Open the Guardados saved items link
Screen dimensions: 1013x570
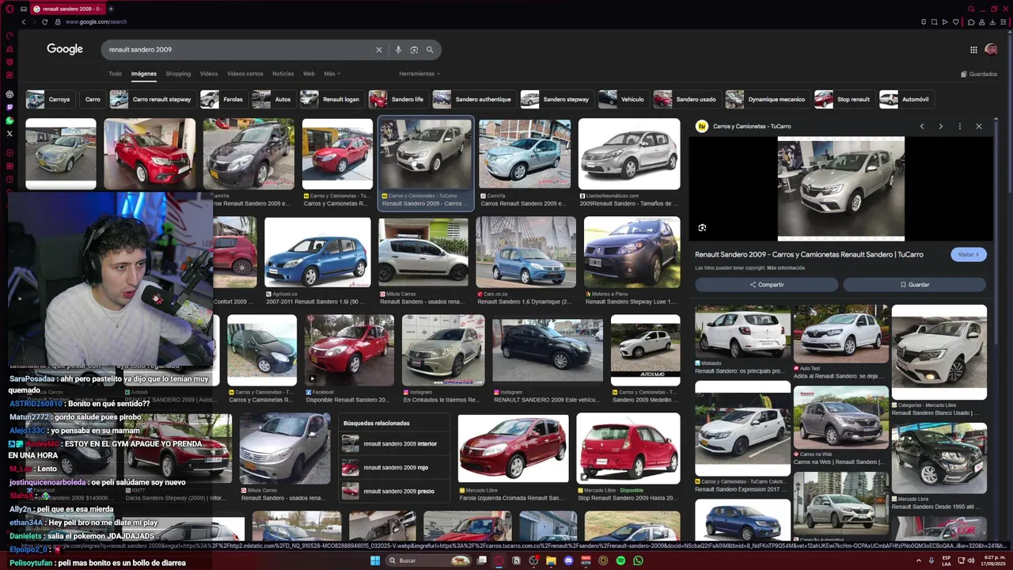pos(979,74)
